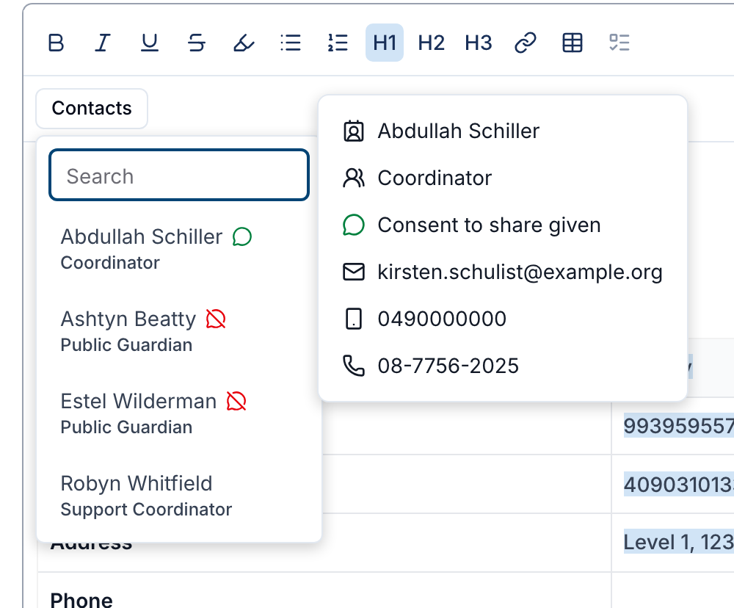Click red no-consent icon beside Estel Wilderman

[236, 402]
